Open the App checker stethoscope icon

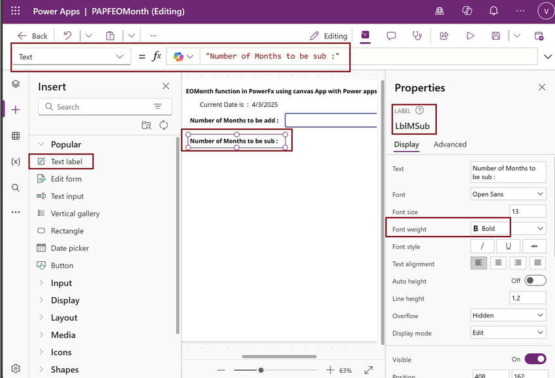(417, 36)
